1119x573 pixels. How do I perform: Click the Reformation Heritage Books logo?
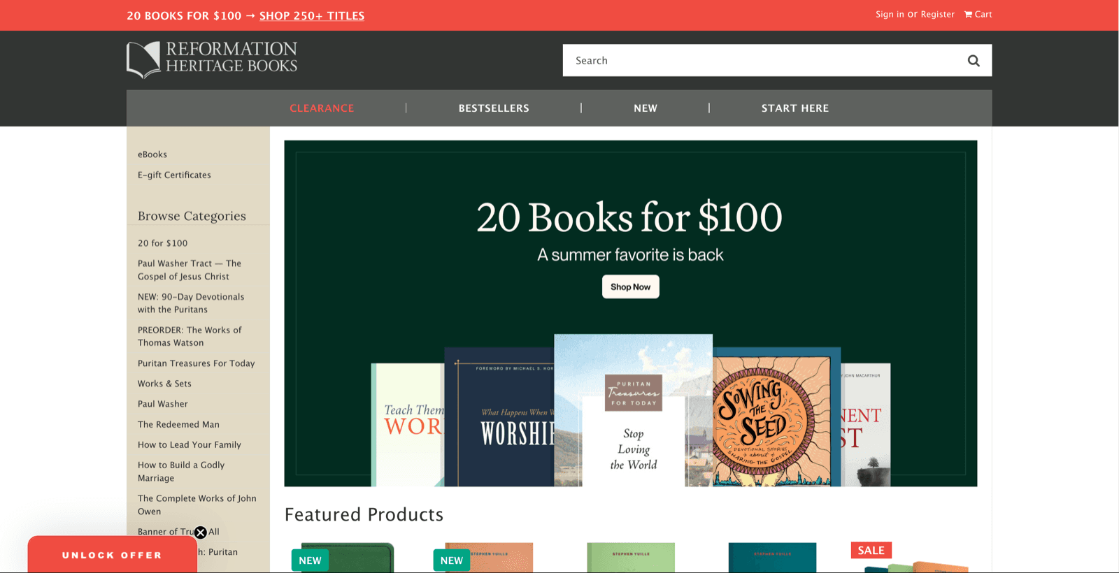click(x=212, y=59)
